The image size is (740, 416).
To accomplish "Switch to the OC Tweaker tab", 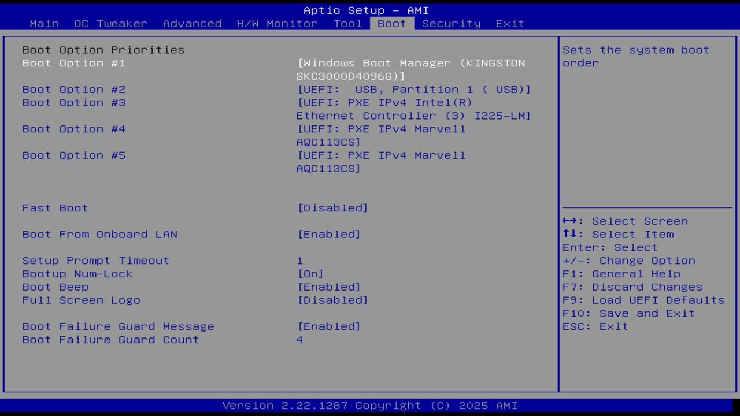I will pos(111,24).
